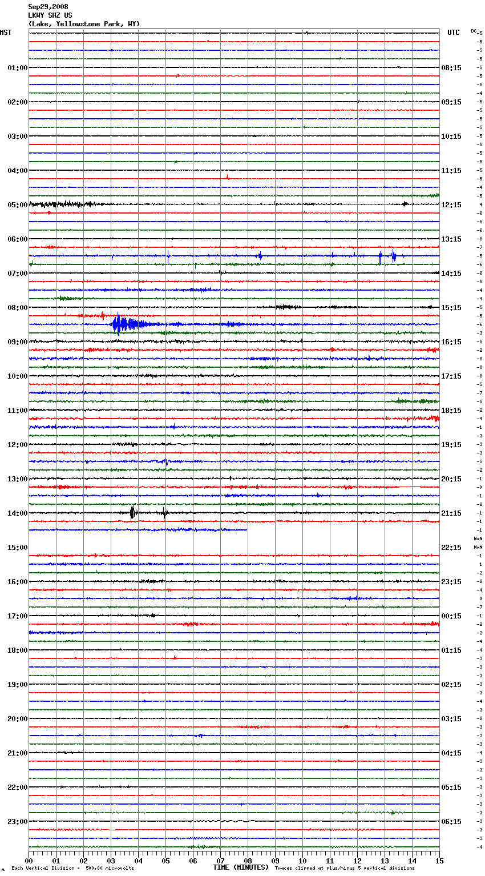Click the date label Sep29,2008
This screenshot has width=485, height=876.
(x=48, y=7)
